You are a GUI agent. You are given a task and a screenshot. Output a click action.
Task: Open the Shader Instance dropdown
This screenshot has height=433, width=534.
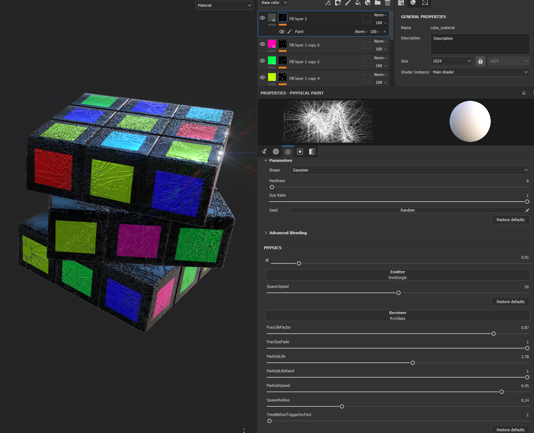click(x=480, y=72)
